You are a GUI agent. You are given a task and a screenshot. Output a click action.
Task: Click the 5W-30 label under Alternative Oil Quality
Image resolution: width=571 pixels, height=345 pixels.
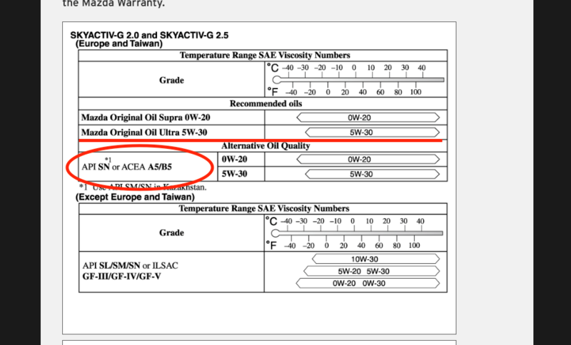click(236, 173)
